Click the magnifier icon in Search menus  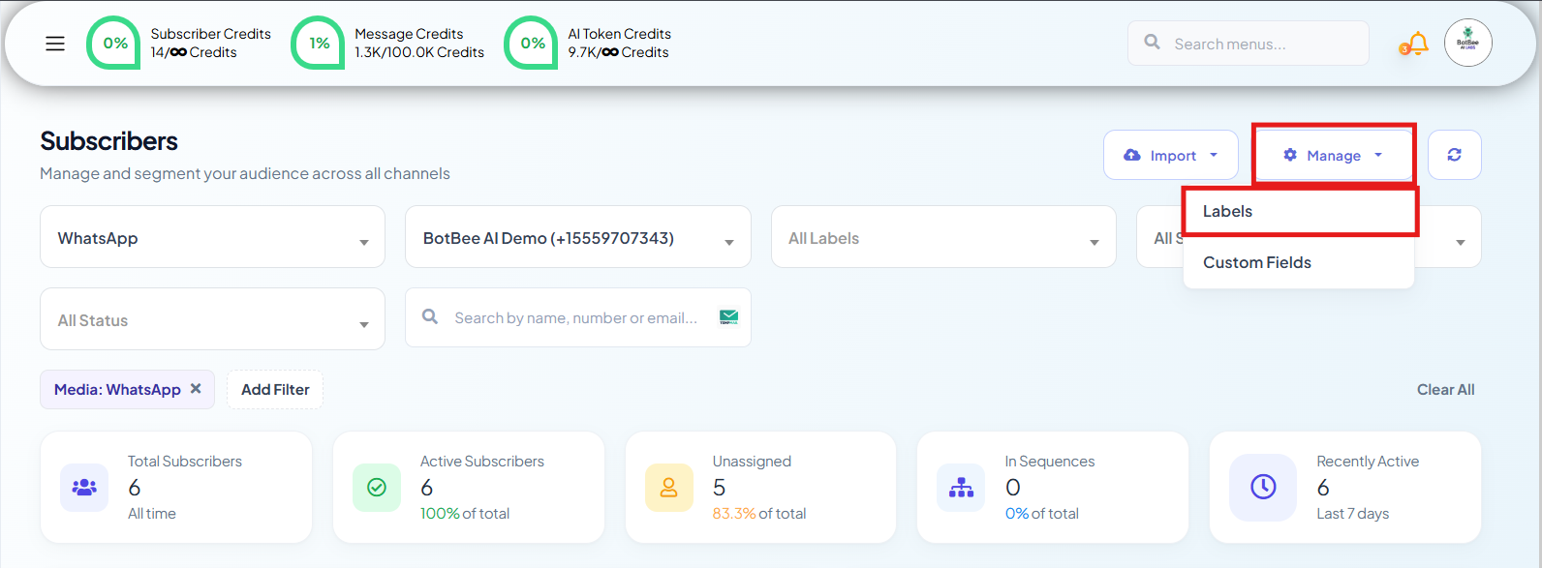click(x=1152, y=43)
